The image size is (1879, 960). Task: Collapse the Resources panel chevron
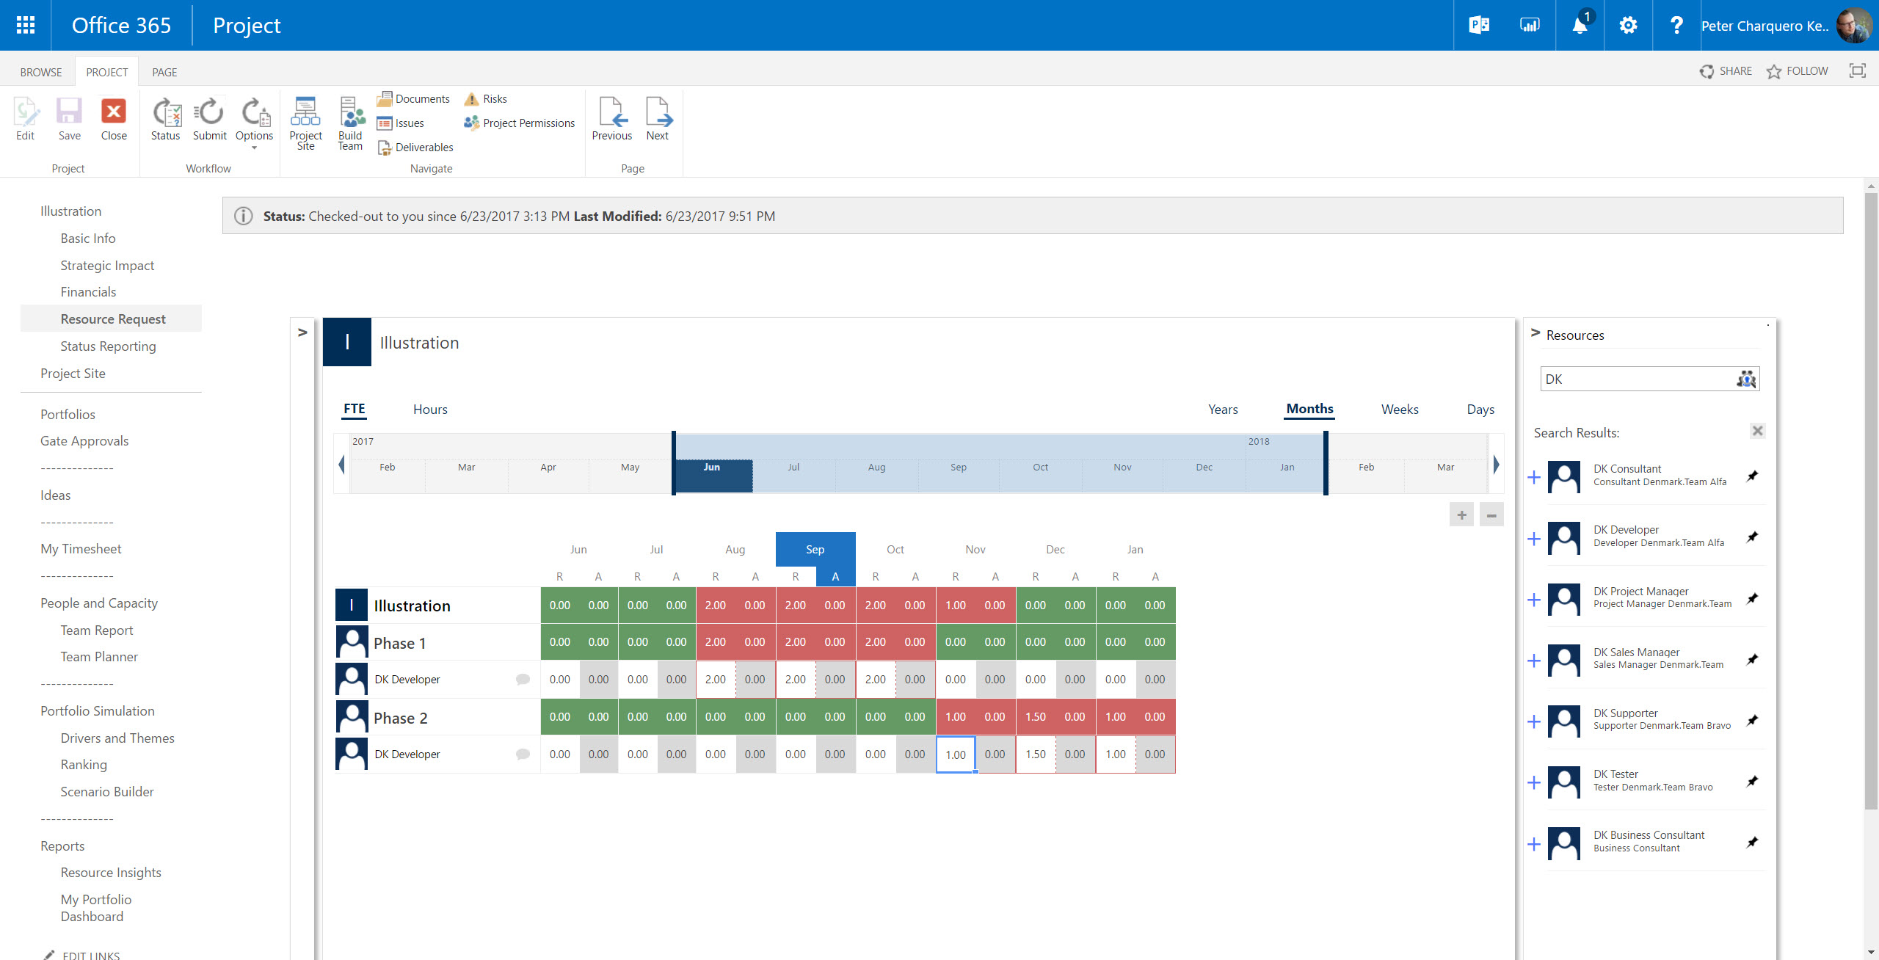pos(1535,333)
